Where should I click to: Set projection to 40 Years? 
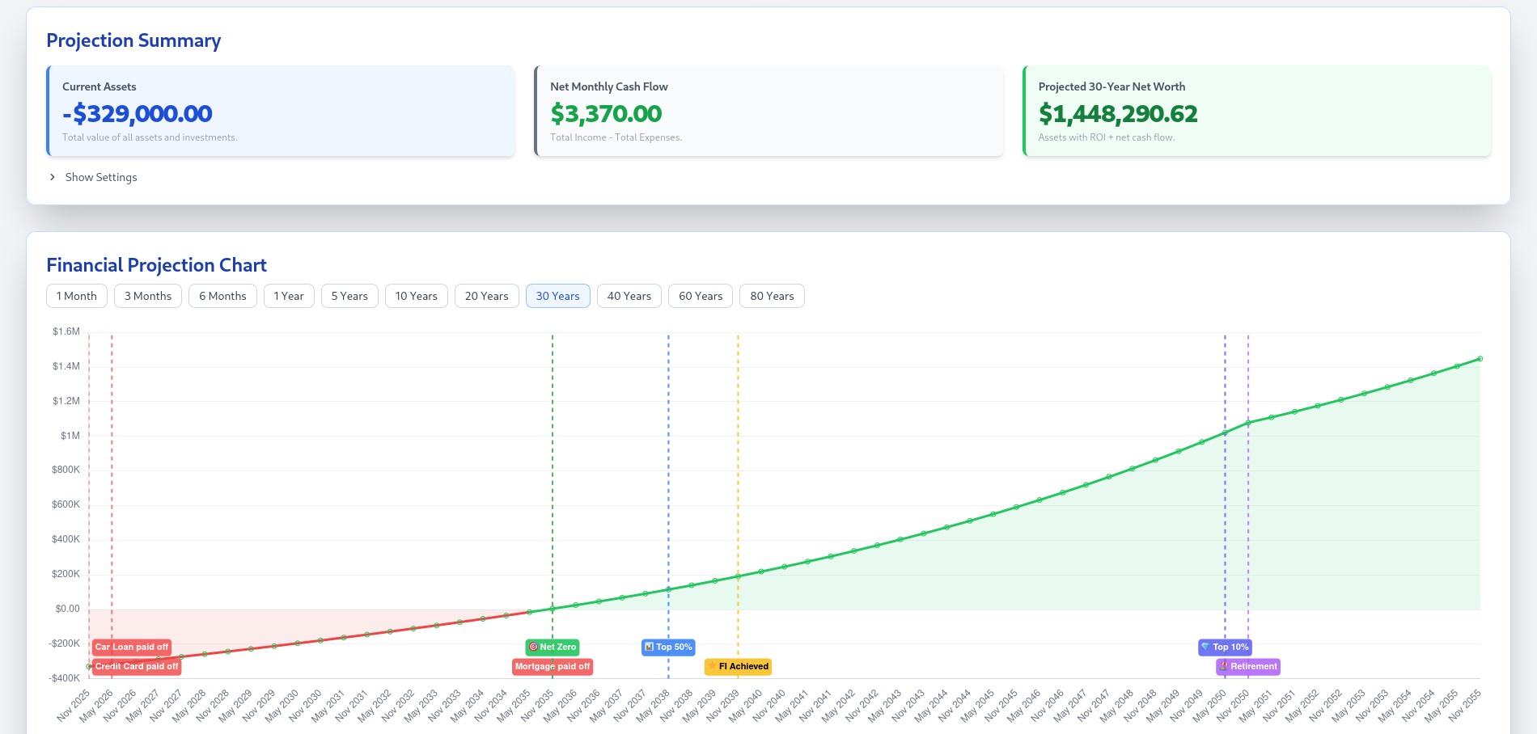point(629,296)
